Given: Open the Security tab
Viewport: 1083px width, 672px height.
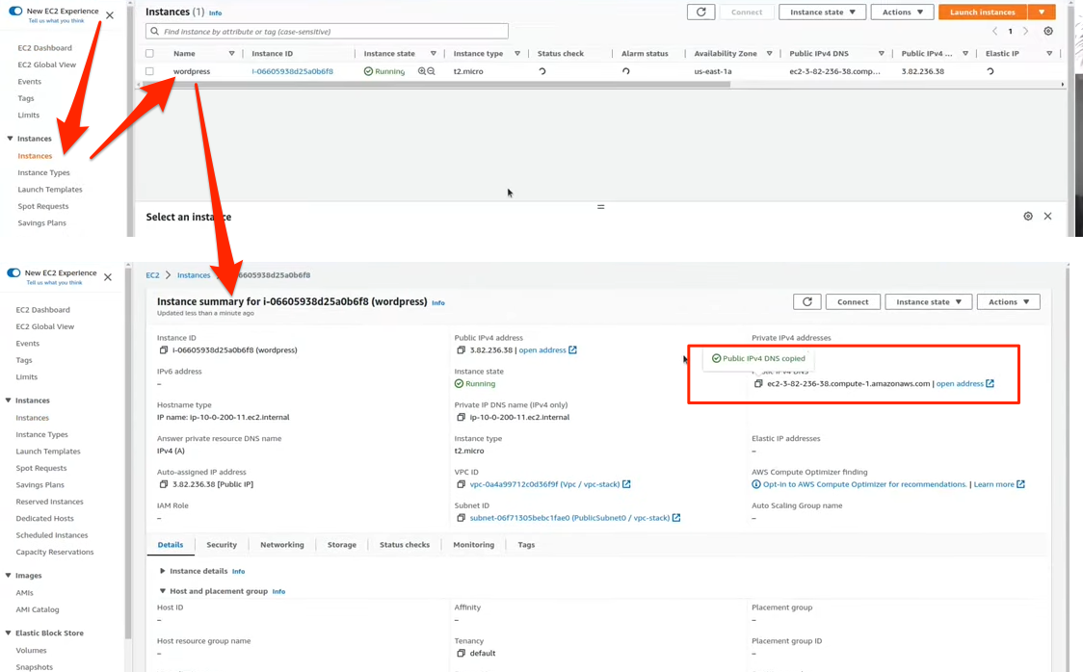Looking at the screenshot, I should (x=222, y=545).
